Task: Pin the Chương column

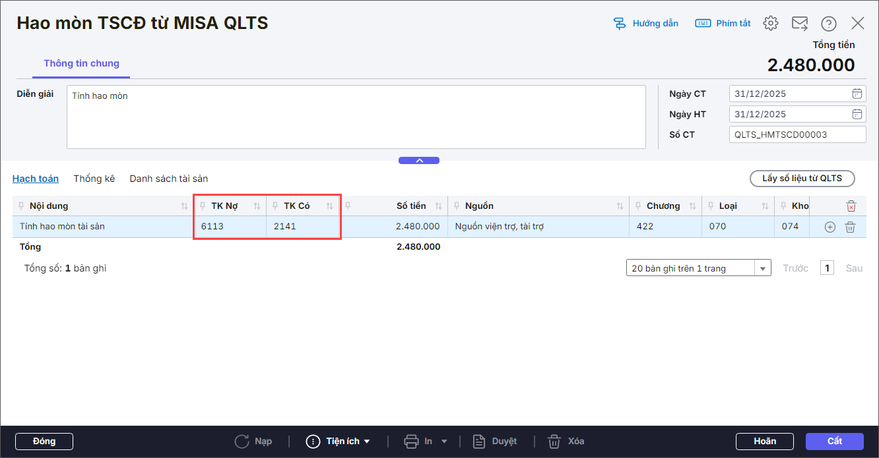Action: [x=639, y=206]
